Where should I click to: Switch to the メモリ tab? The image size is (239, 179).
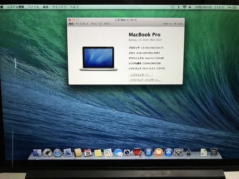pyautogui.click(x=107, y=24)
